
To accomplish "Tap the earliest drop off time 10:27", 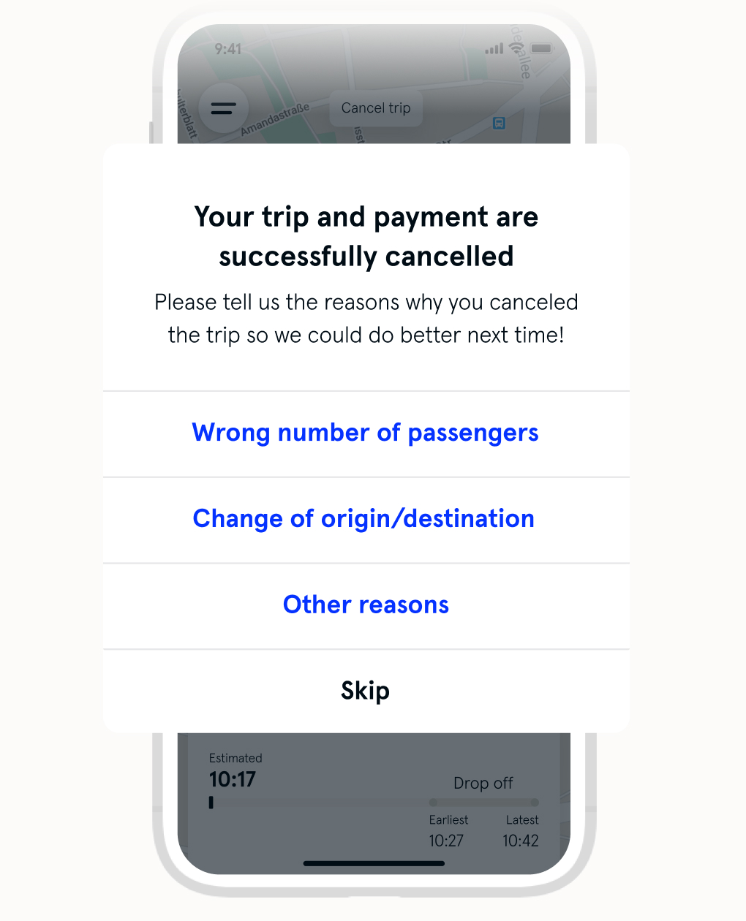I will (446, 841).
